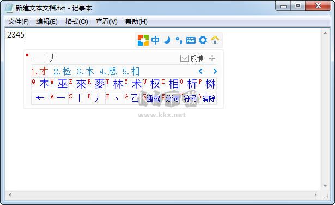335x205 pixels.
Task: Click the backspace left arrow key
Action: point(40,98)
